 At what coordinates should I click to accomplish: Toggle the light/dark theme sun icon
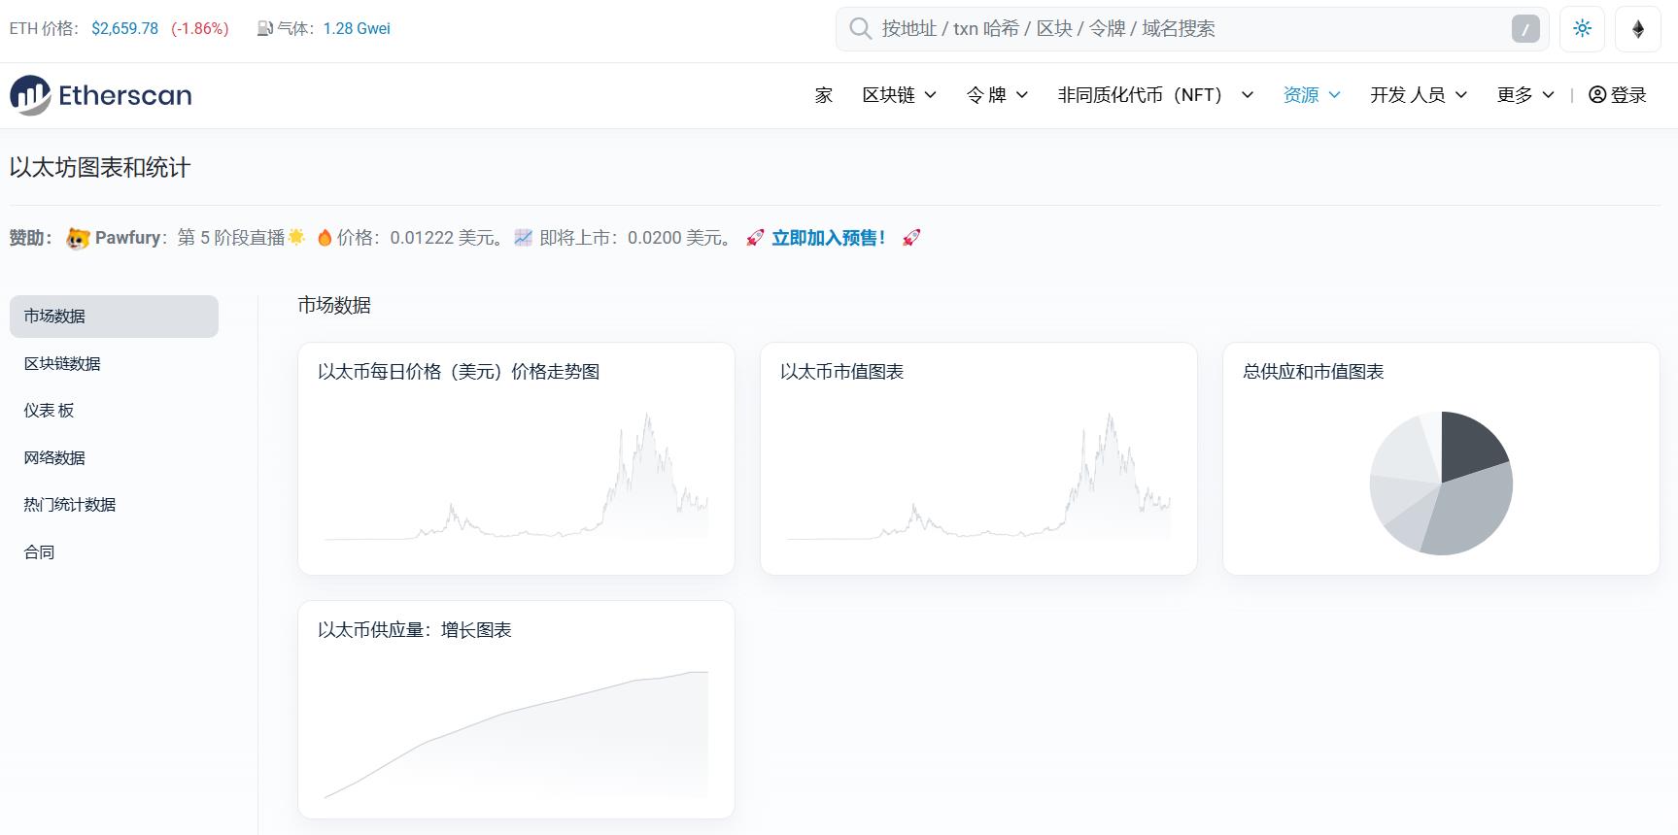pyautogui.click(x=1583, y=29)
